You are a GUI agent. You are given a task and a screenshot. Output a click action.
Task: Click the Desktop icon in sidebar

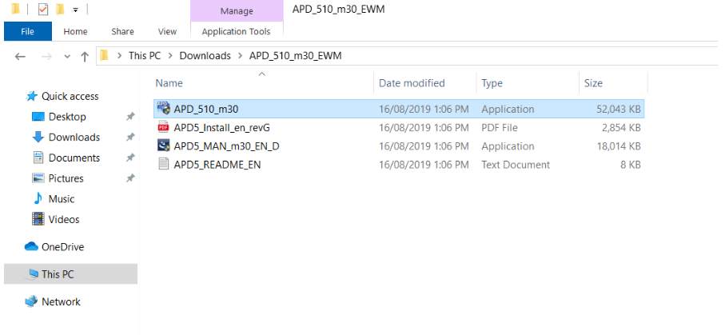38,117
